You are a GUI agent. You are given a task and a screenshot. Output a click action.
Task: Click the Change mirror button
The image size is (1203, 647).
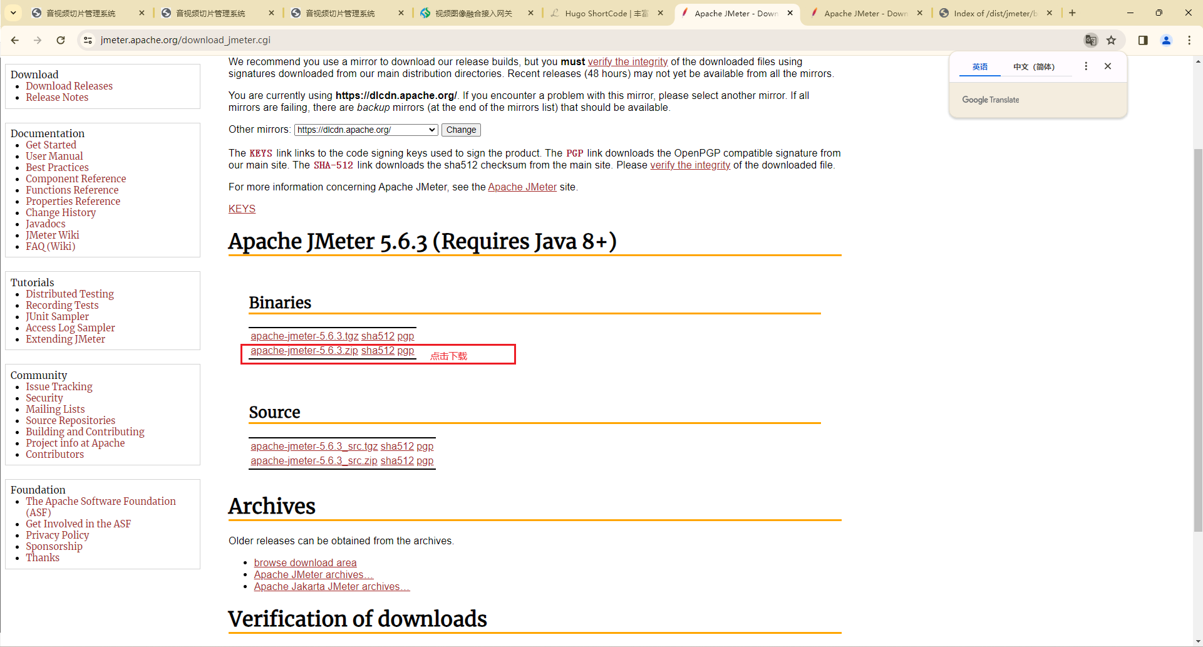tap(461, 130)
